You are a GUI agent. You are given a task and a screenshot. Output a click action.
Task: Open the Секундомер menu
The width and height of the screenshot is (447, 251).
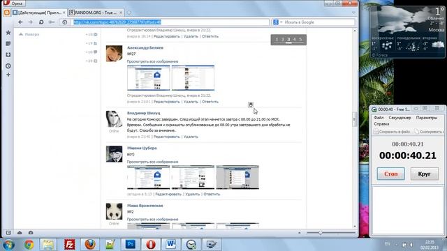[400, 118]
